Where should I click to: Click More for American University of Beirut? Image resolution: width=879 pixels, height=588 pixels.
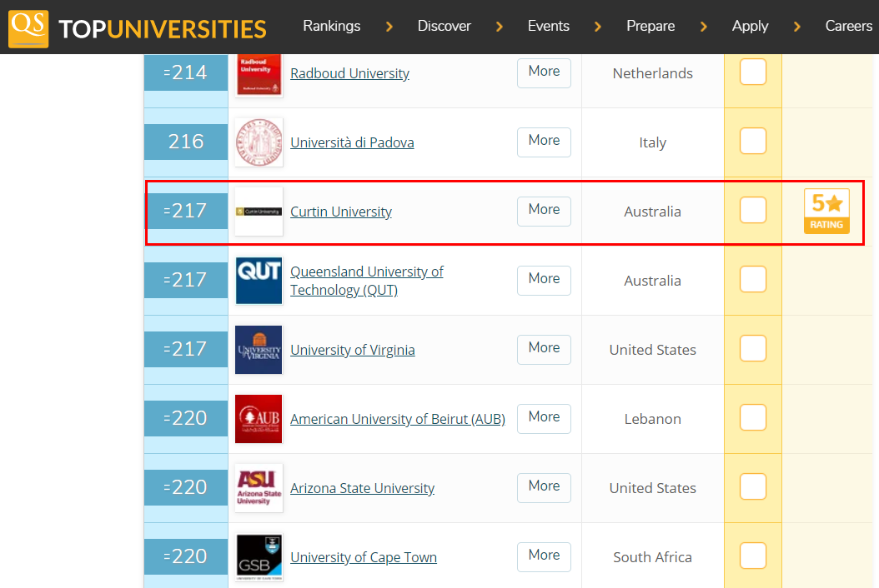(544, 418)
